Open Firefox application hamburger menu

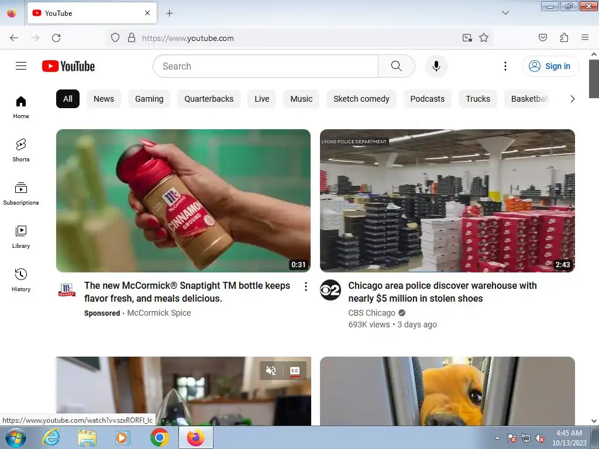(x=585, y=37)
